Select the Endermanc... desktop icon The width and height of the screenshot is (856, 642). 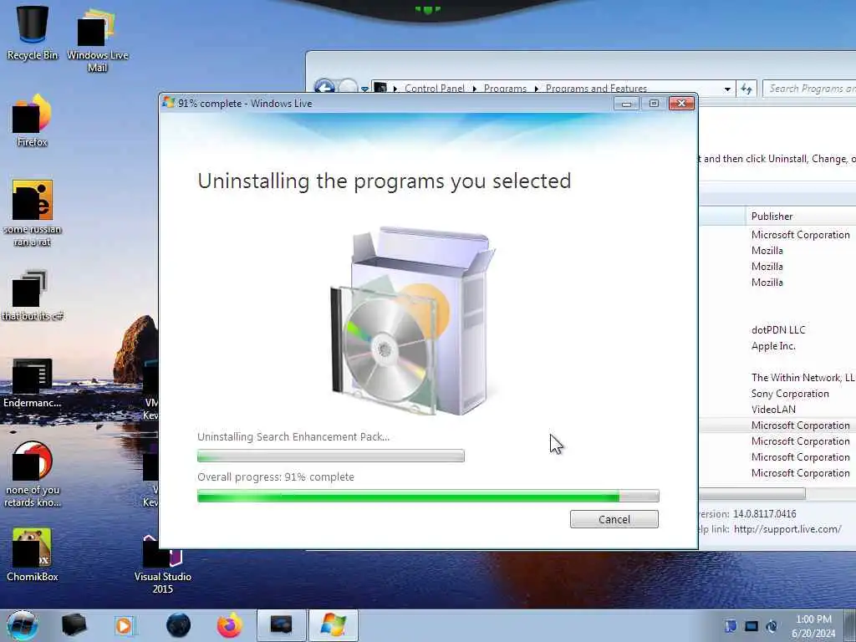pyautogui.click(x=33, y=382)
